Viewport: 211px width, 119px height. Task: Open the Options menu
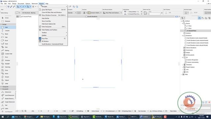[28, 4]
